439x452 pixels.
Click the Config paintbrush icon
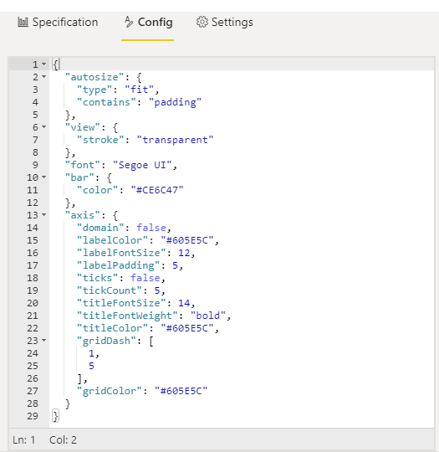click(x=129, y=23)
